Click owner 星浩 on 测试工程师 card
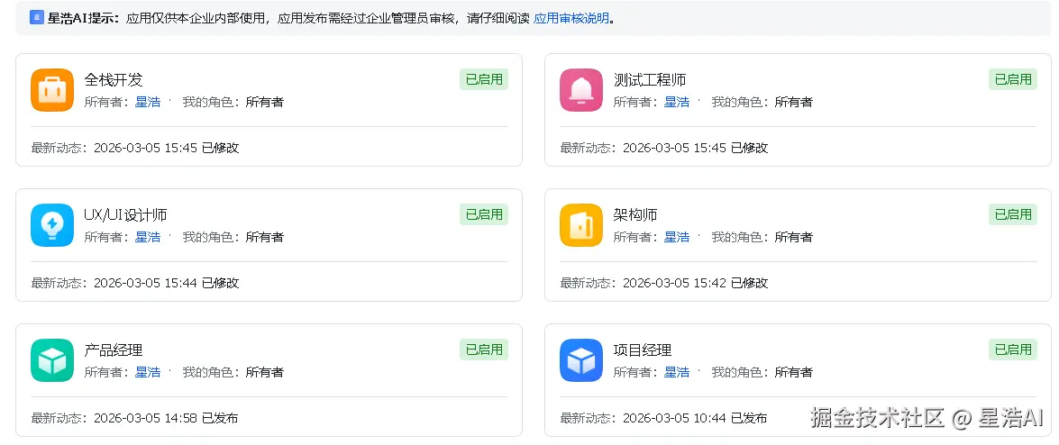The width and height of the screenshot is (1059, 445). tap(677, 102)
